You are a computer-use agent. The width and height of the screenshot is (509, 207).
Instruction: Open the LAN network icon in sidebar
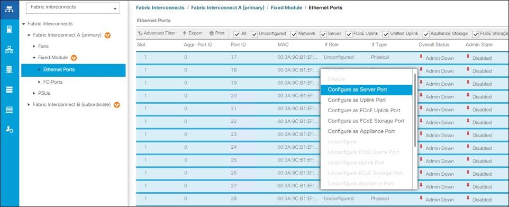click(10, 50)
